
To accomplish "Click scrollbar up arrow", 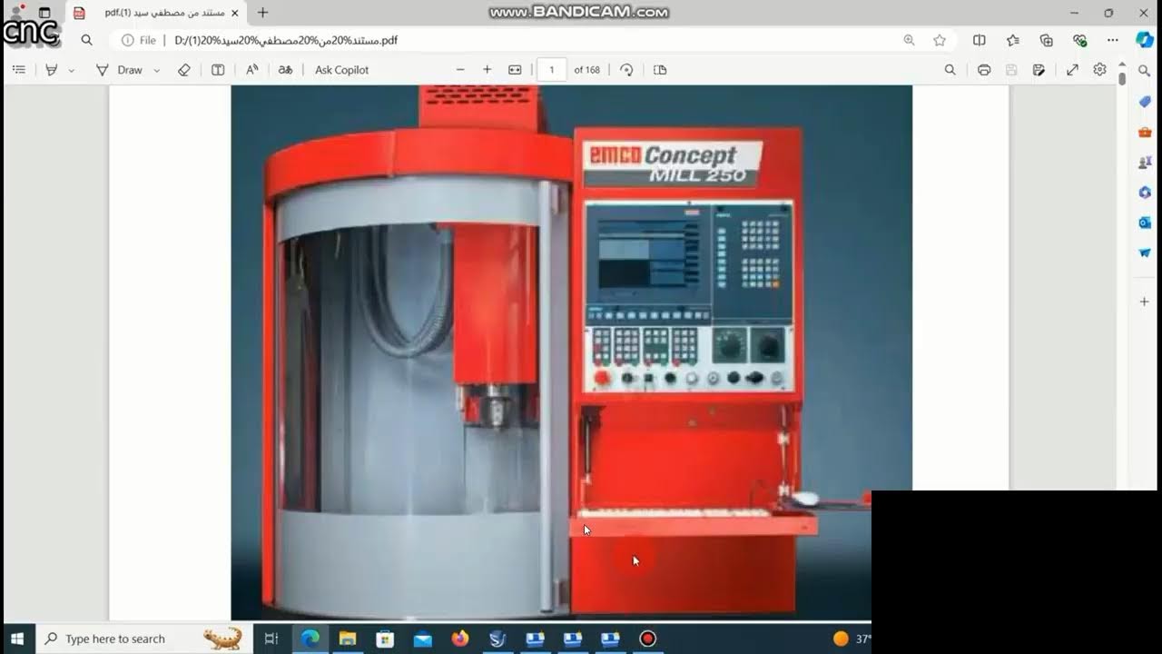I will [1122, 65].
